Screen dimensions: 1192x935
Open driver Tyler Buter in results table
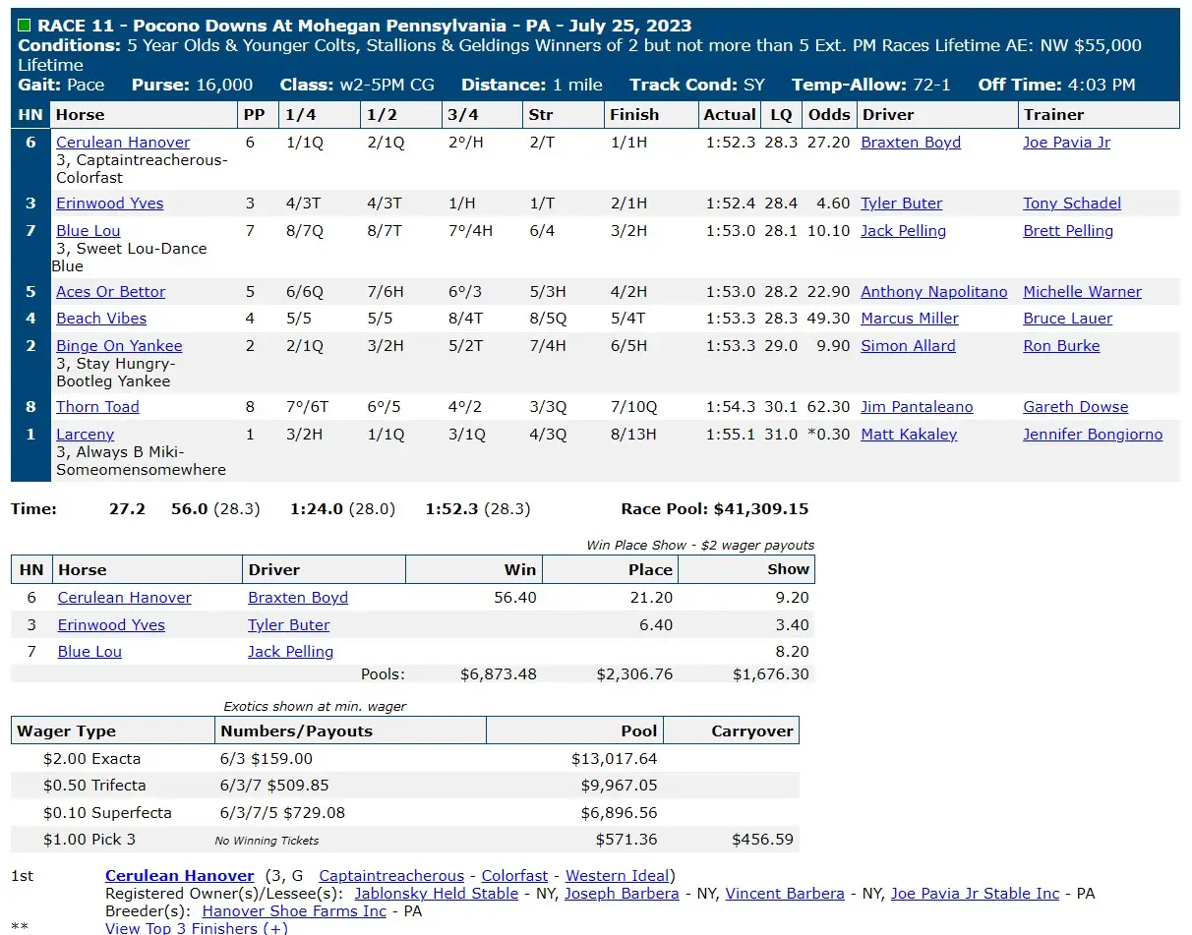click(x=902, y=204)
